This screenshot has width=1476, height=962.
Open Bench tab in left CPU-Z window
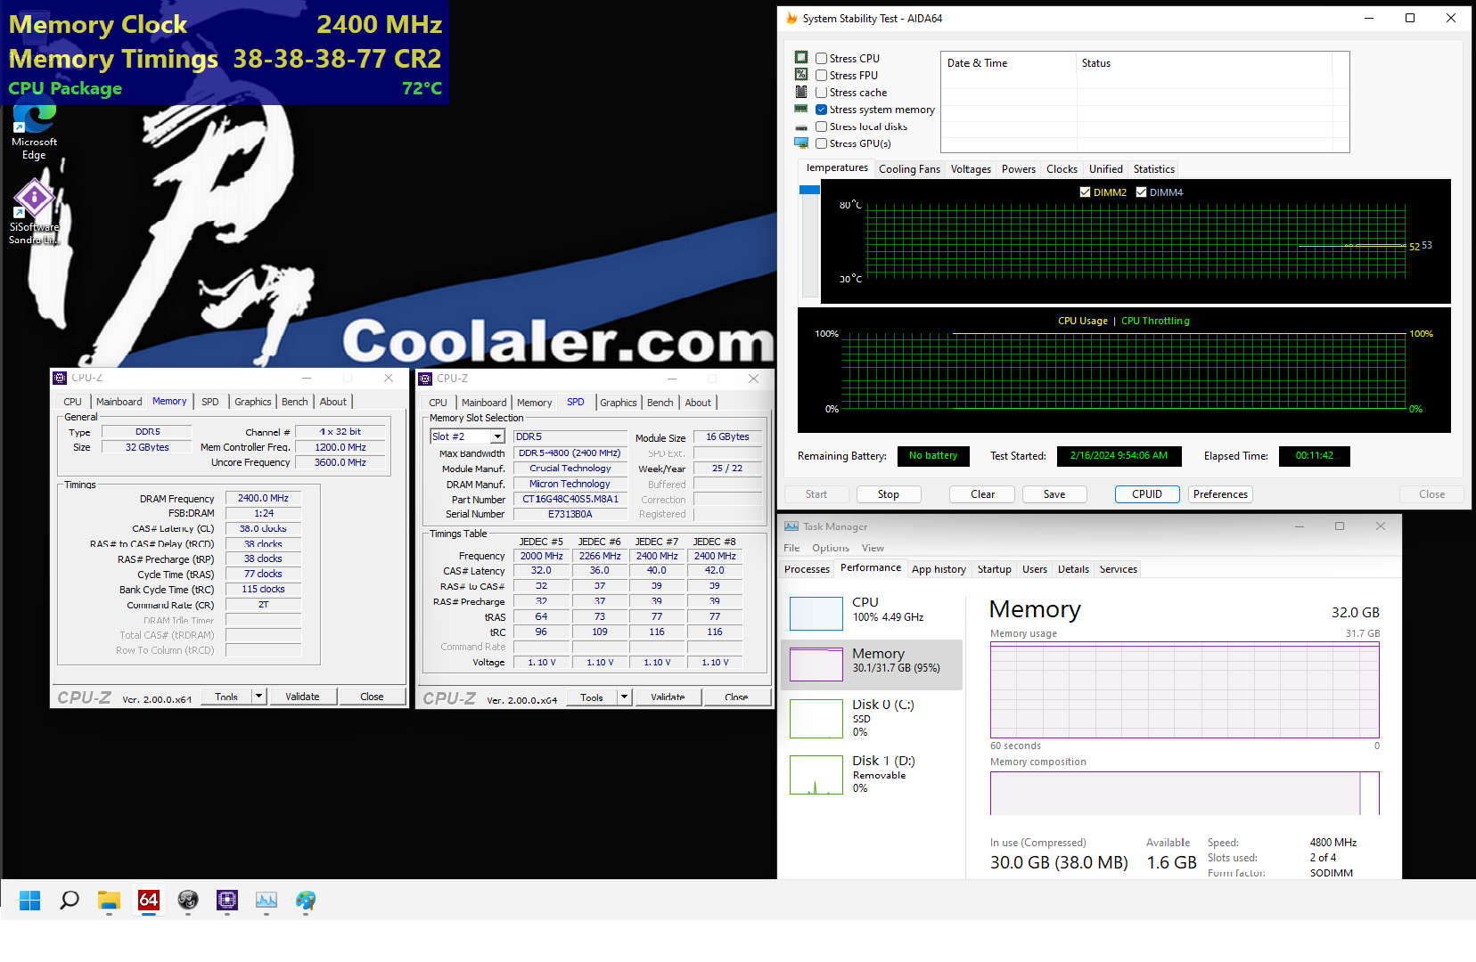pos(295,402)
